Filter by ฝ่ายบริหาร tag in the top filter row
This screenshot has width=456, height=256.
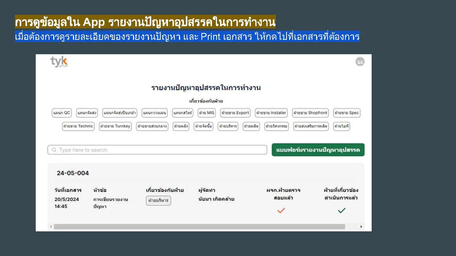228,126
